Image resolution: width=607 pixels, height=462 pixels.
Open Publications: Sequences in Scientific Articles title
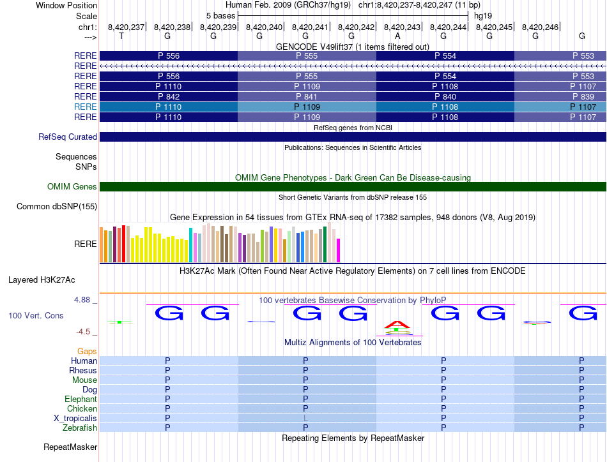[x=353, y=147]
